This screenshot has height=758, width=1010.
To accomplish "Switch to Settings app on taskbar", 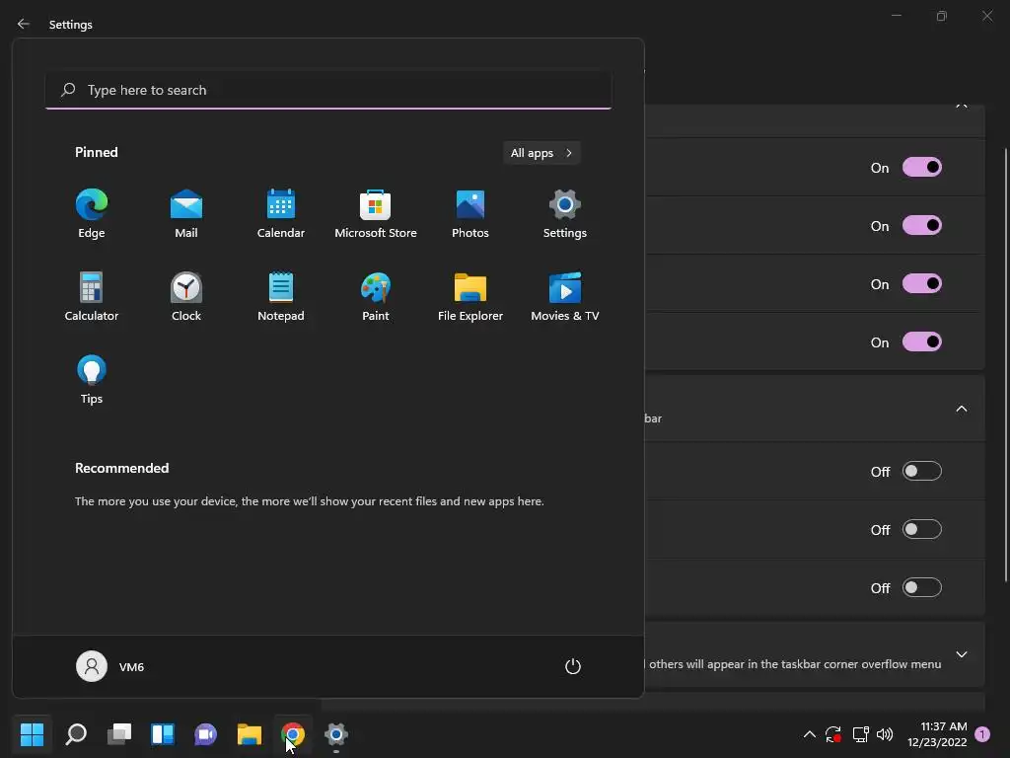I will [336, 734].
